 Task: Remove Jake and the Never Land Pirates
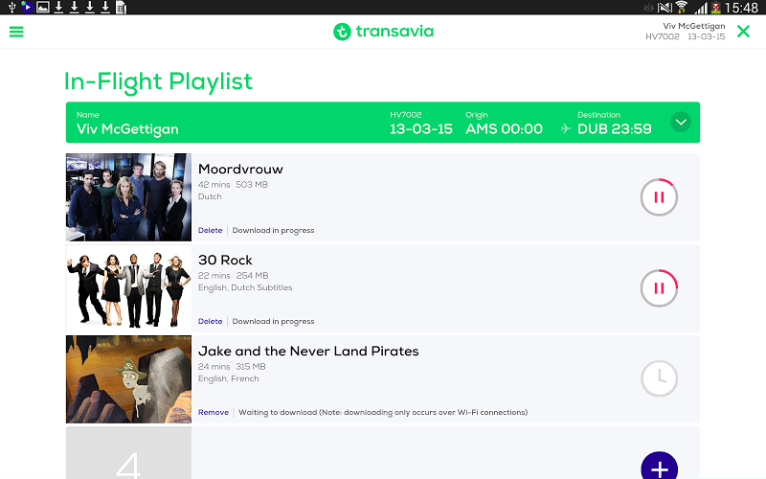pyautogui.click(x=213, y=412)
